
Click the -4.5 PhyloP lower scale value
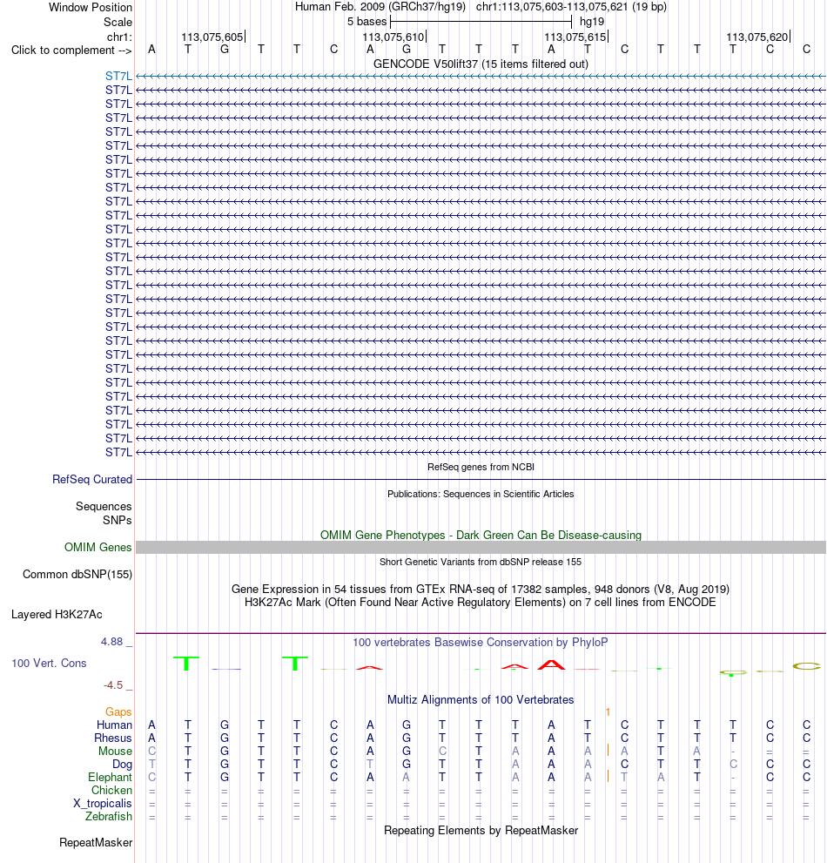[x=113, y=685]
